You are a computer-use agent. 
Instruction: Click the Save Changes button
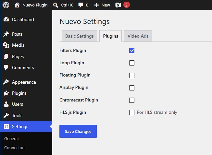coord(78,131)
